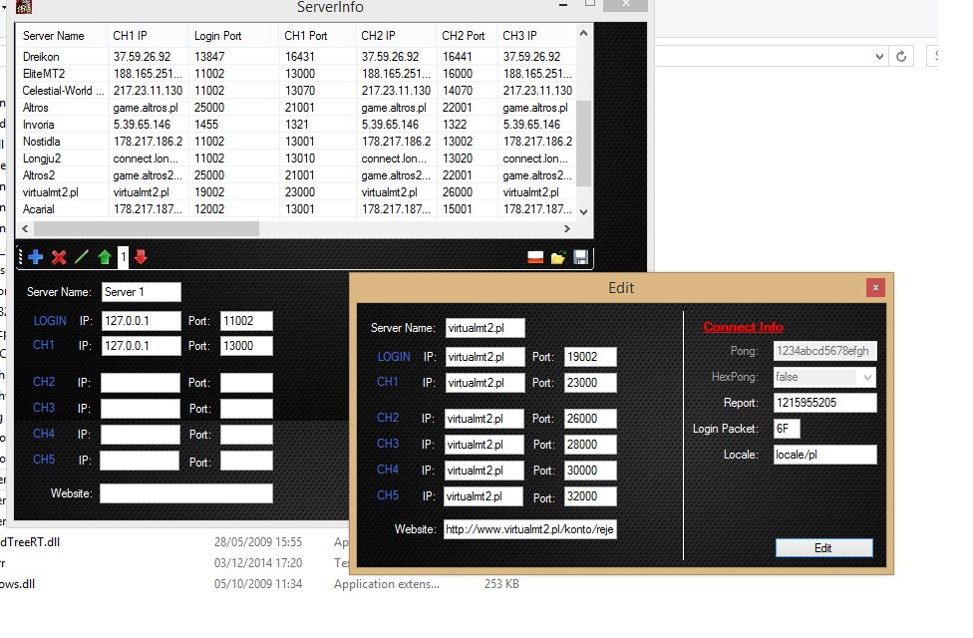Select the Nostidla server row
973x638 pixels.
(x=297, y=142)
